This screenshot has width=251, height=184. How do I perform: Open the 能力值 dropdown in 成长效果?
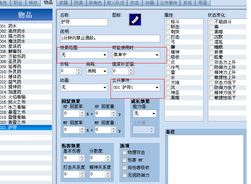(x=145, y=113)
